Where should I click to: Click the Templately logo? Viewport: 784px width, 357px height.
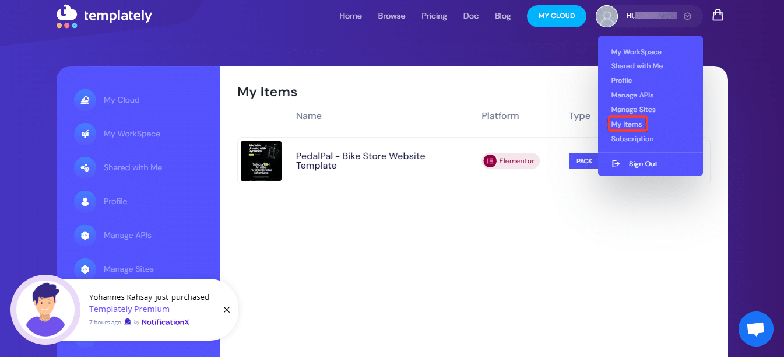[x=104, y=16]
